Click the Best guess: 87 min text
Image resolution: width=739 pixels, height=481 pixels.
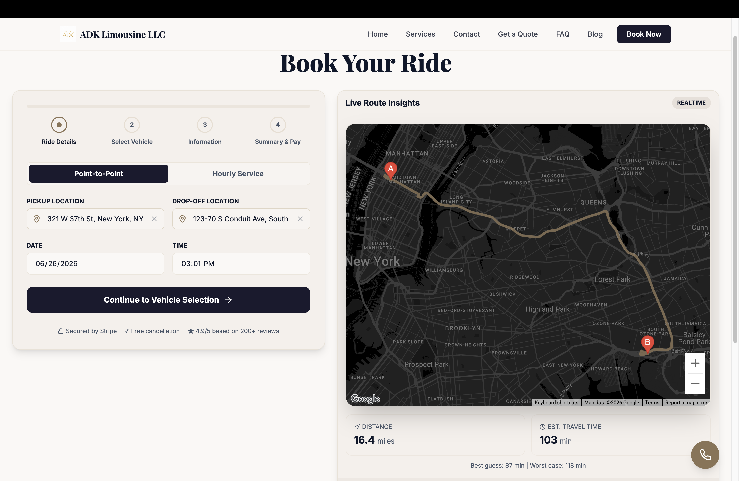click(x=497, y=465)
